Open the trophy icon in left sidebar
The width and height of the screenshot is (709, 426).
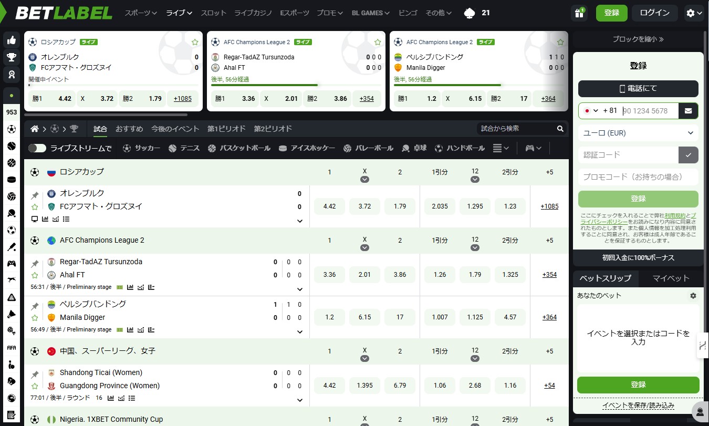coord(11,57)
